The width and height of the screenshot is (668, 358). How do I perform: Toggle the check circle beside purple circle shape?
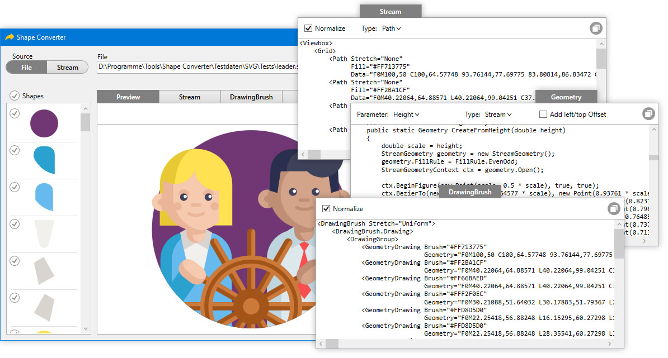[15, 113]
